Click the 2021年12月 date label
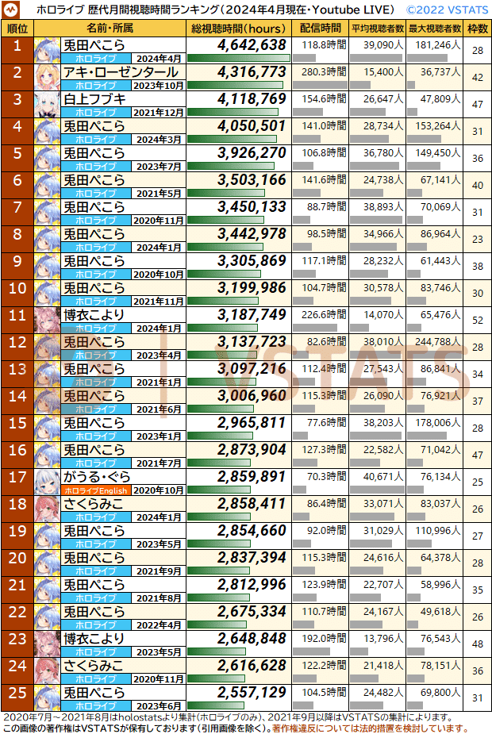Viewport: 492px width, 734px height. (x=159, y=113)
